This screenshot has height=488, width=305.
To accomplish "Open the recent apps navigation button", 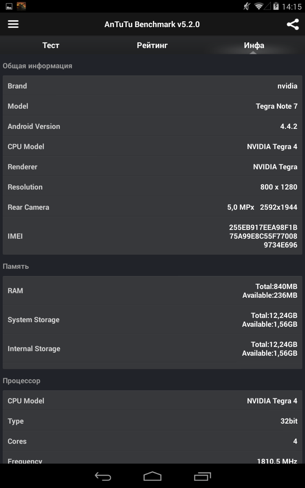I will (x=202, y=476).
